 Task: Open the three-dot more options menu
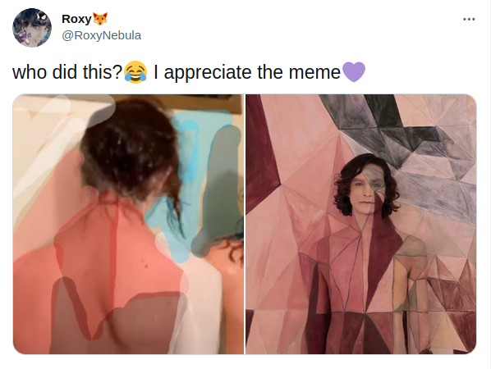pyautogui.click(x=469, y=20)
